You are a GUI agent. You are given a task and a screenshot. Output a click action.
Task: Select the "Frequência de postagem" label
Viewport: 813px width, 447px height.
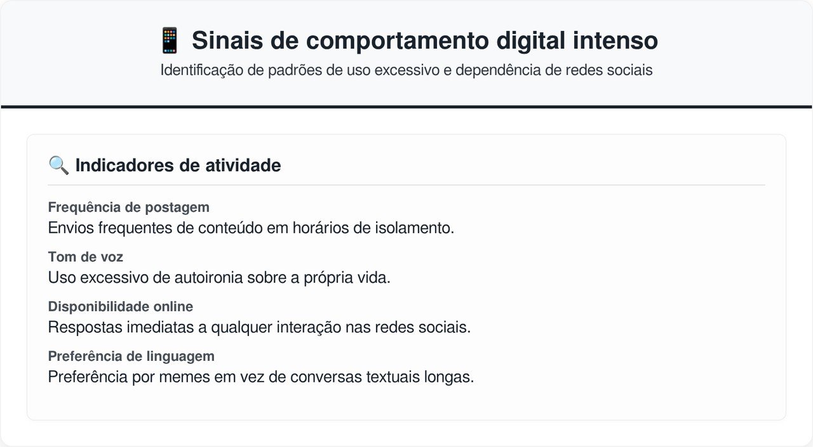(x=128, y=207)
